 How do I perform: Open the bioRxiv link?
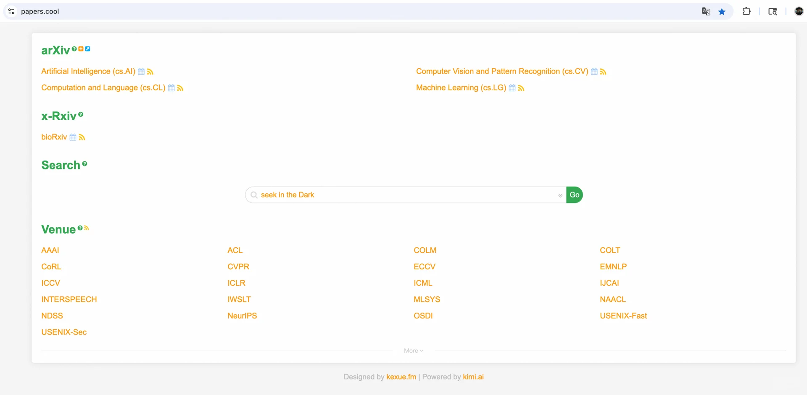(54, 137)
